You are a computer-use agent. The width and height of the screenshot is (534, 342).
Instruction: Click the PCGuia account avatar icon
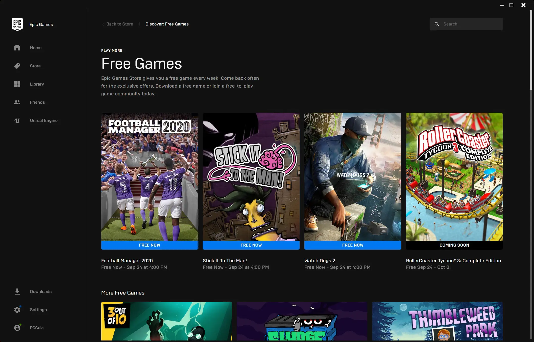pos(17,328)
